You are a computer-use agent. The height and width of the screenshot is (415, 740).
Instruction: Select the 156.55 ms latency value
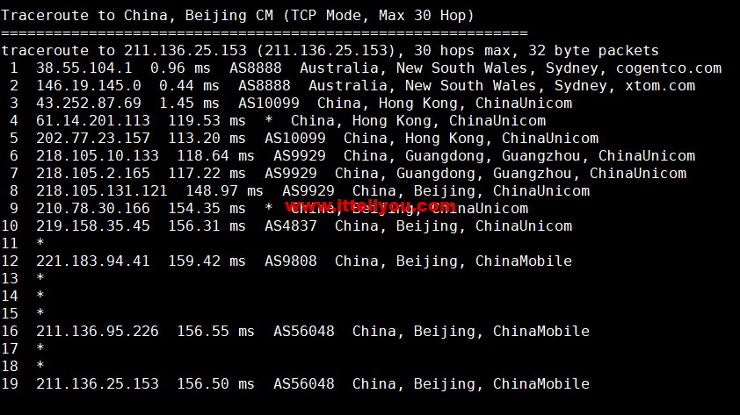(215, 331)
